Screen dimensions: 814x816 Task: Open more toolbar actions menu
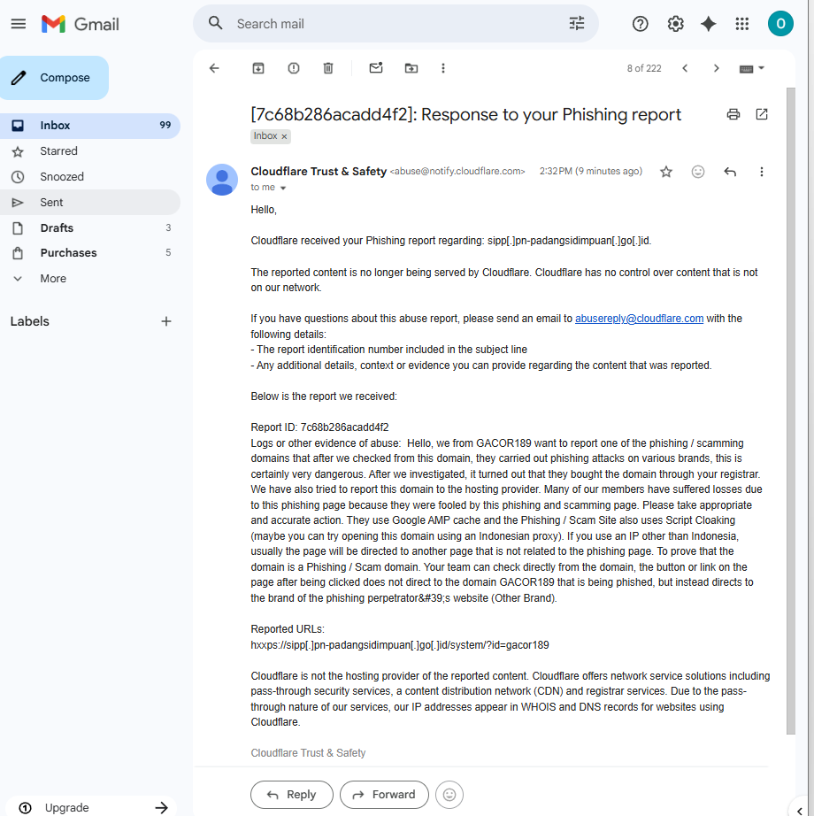[443, 68]
